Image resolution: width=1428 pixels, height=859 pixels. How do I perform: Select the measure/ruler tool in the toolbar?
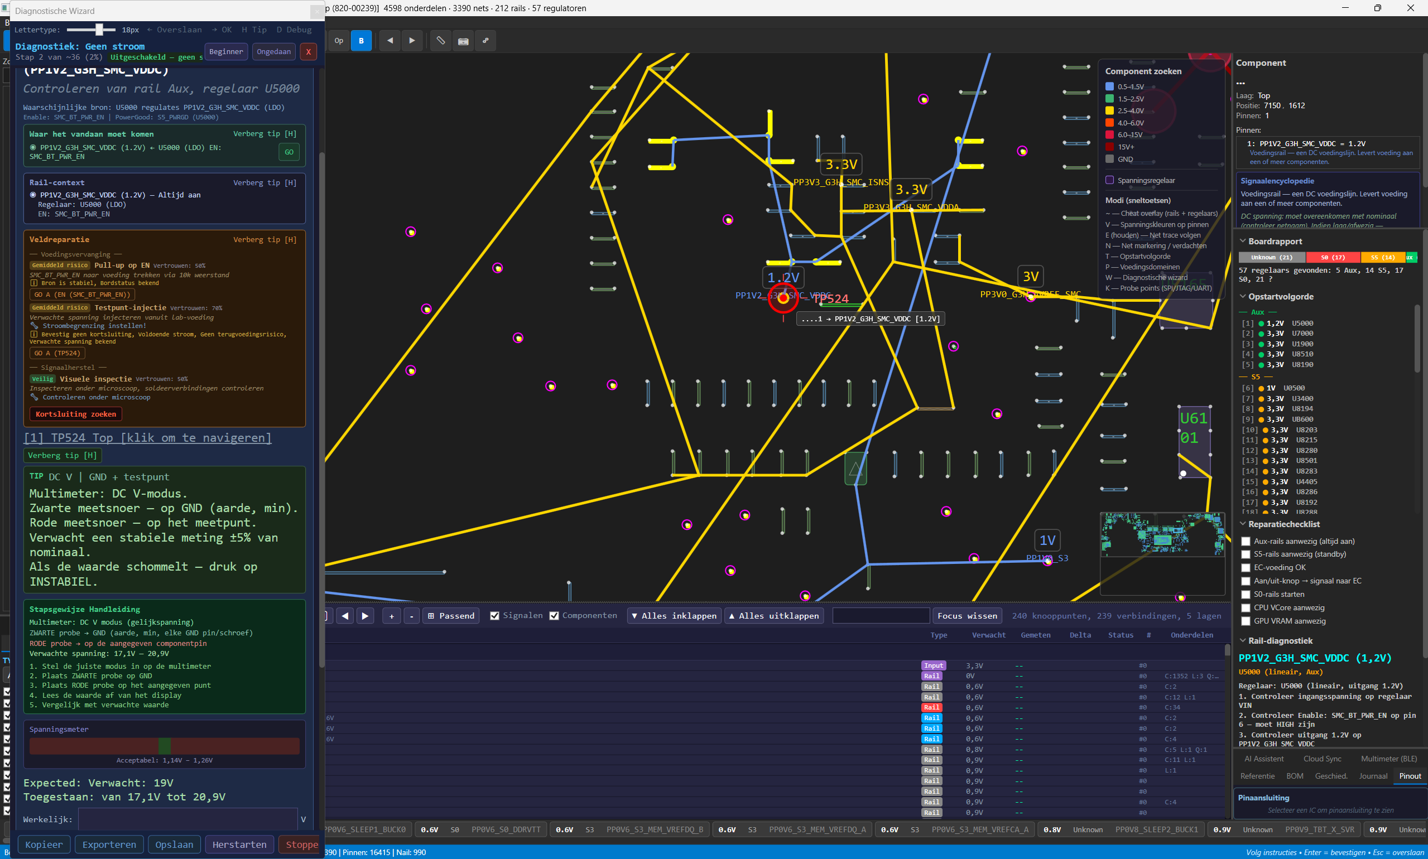pos(440,41)
